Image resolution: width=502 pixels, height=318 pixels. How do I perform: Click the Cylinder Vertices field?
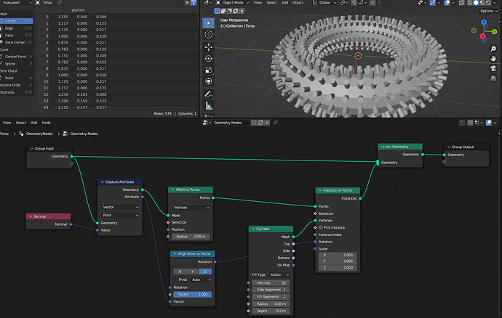point(271,283)
